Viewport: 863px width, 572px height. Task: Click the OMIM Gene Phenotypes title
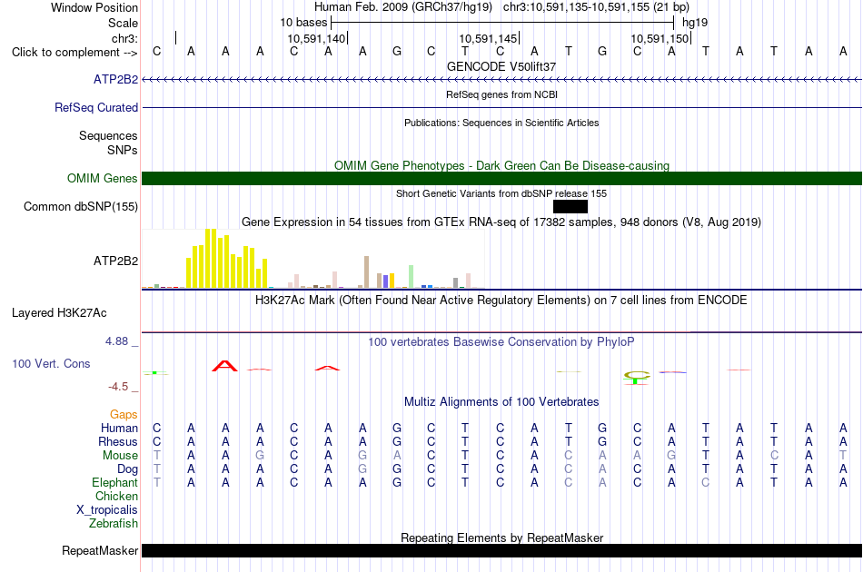pos(501,165)
